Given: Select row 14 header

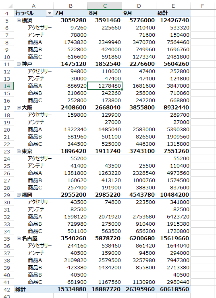Looking at the screenshot, I should [7, 86].
